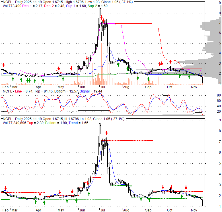
Task: Click the Res-1 legend label
Action: [x=27, y=6]
